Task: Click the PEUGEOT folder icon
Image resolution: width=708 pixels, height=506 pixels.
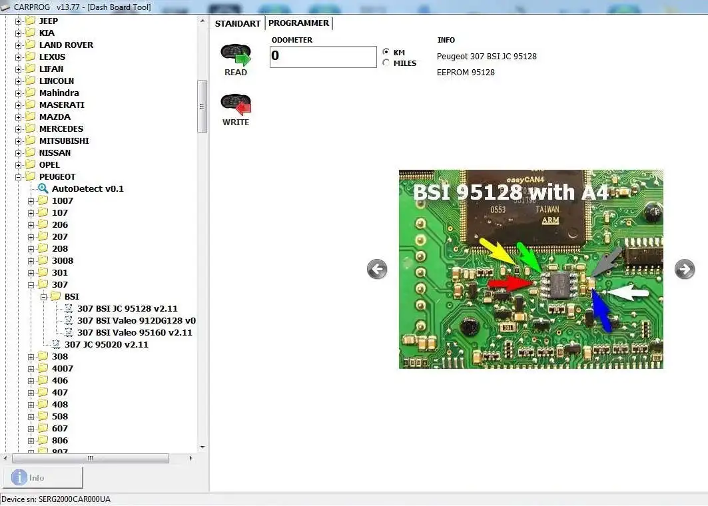Action: click(x=30, y=176)
